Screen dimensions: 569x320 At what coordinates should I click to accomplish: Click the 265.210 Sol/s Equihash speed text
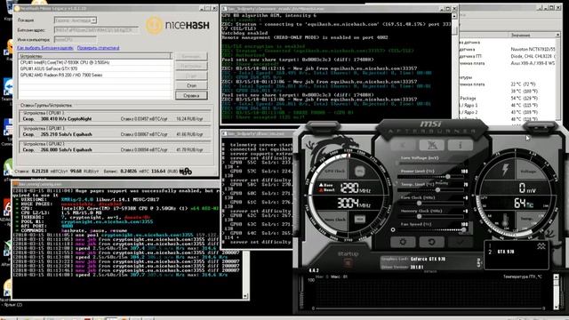[x=66, y=134]
